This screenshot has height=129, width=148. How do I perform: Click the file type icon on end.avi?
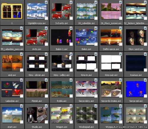tap(22, 54)
